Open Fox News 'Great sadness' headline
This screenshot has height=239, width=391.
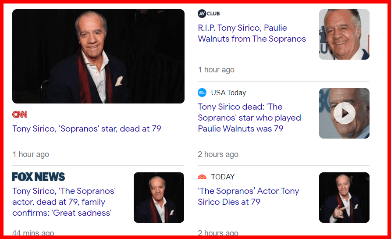pos(64,202)
